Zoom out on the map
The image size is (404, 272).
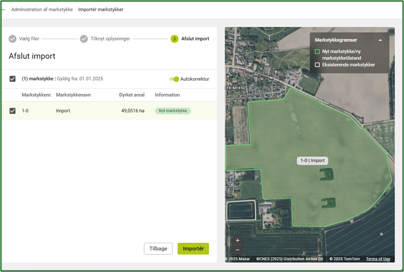[x=238, y=250]
